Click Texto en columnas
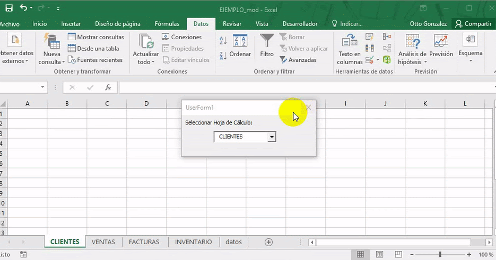 click(350, 49)
